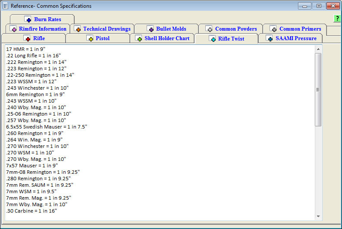Go to the Common Primers tab
The width and height of the screenshot is (342, 229).
click(295, 28)
